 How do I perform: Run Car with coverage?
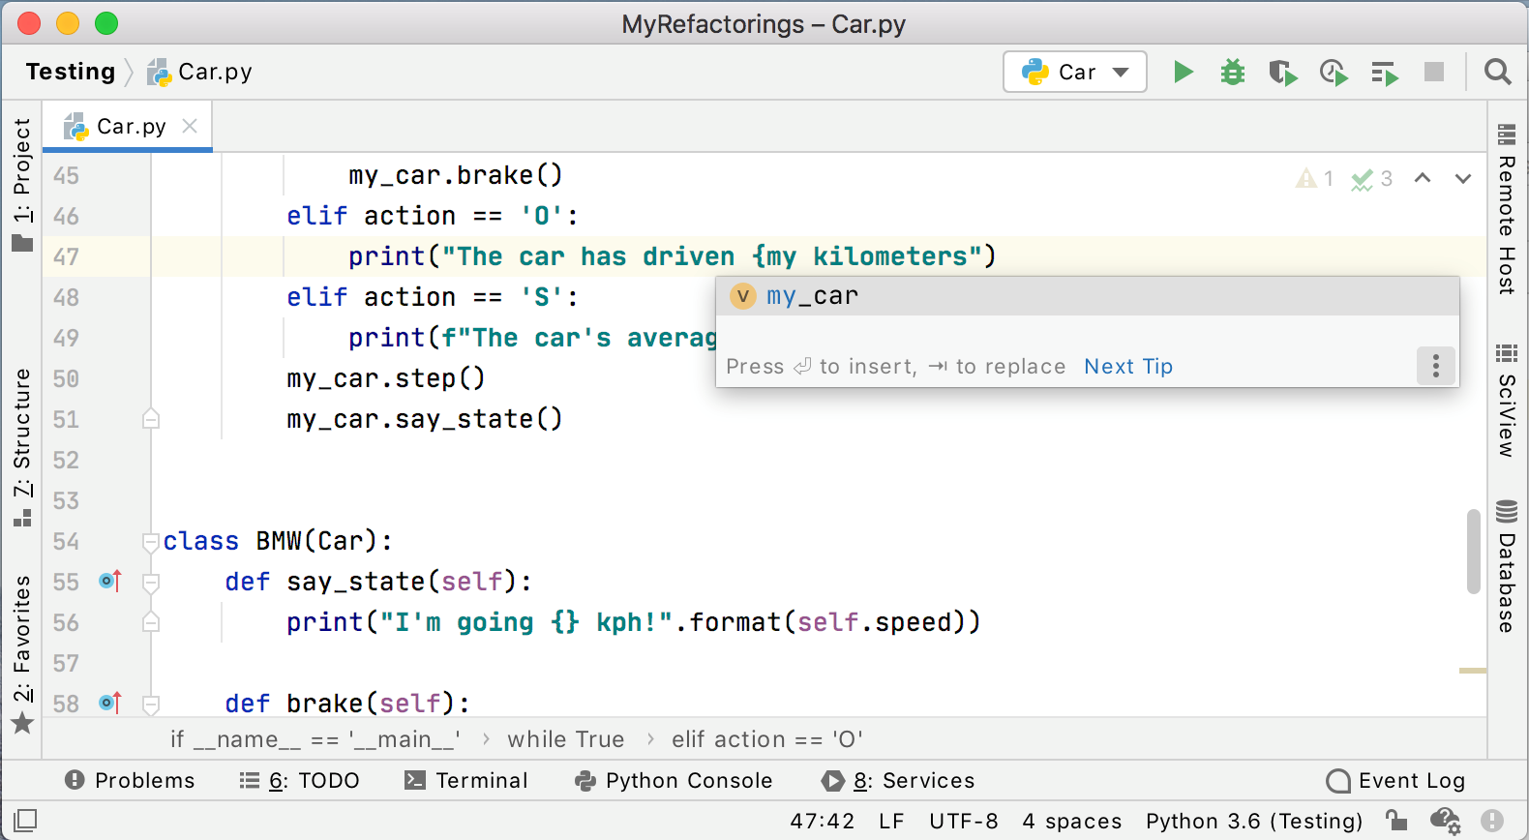[x=1282, y=73]
